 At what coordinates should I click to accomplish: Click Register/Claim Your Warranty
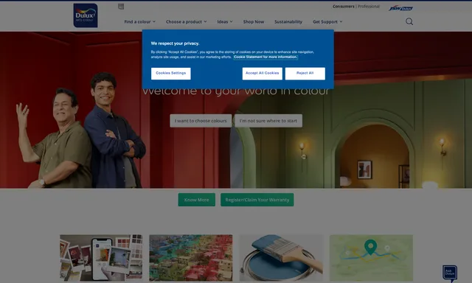coord(257,200)
